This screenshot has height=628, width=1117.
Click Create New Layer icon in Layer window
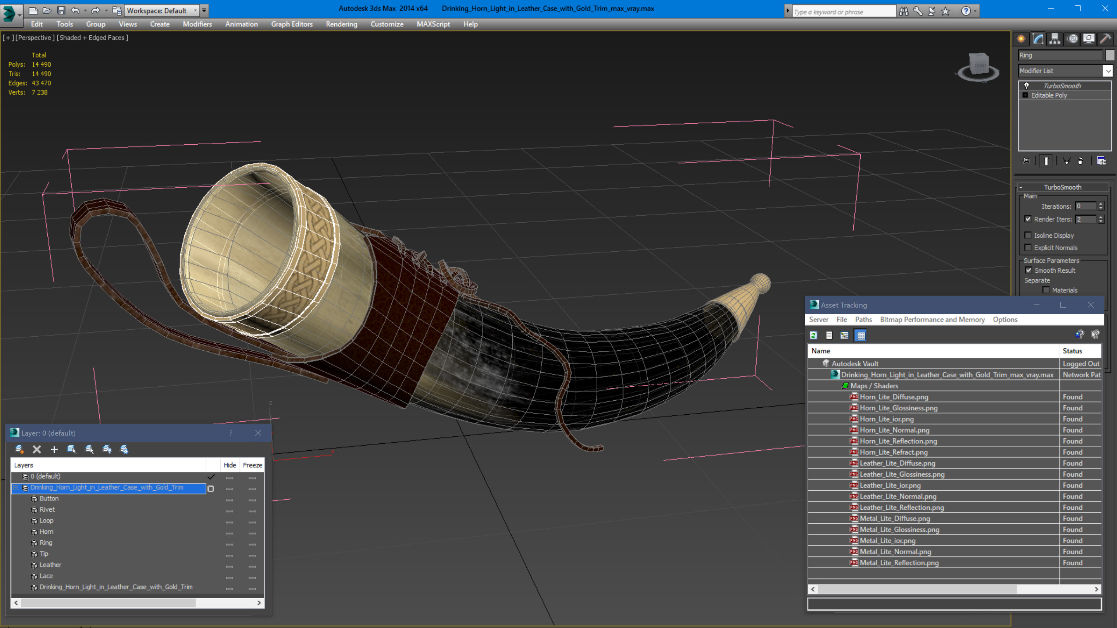(19, 449)
